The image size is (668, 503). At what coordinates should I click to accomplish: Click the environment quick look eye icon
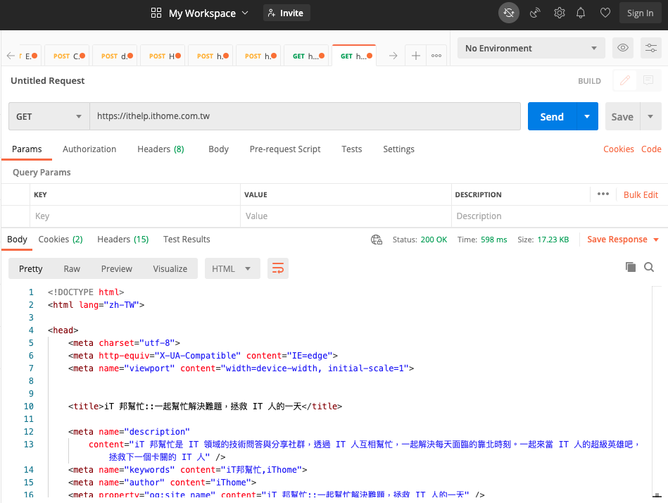(623, 48)
